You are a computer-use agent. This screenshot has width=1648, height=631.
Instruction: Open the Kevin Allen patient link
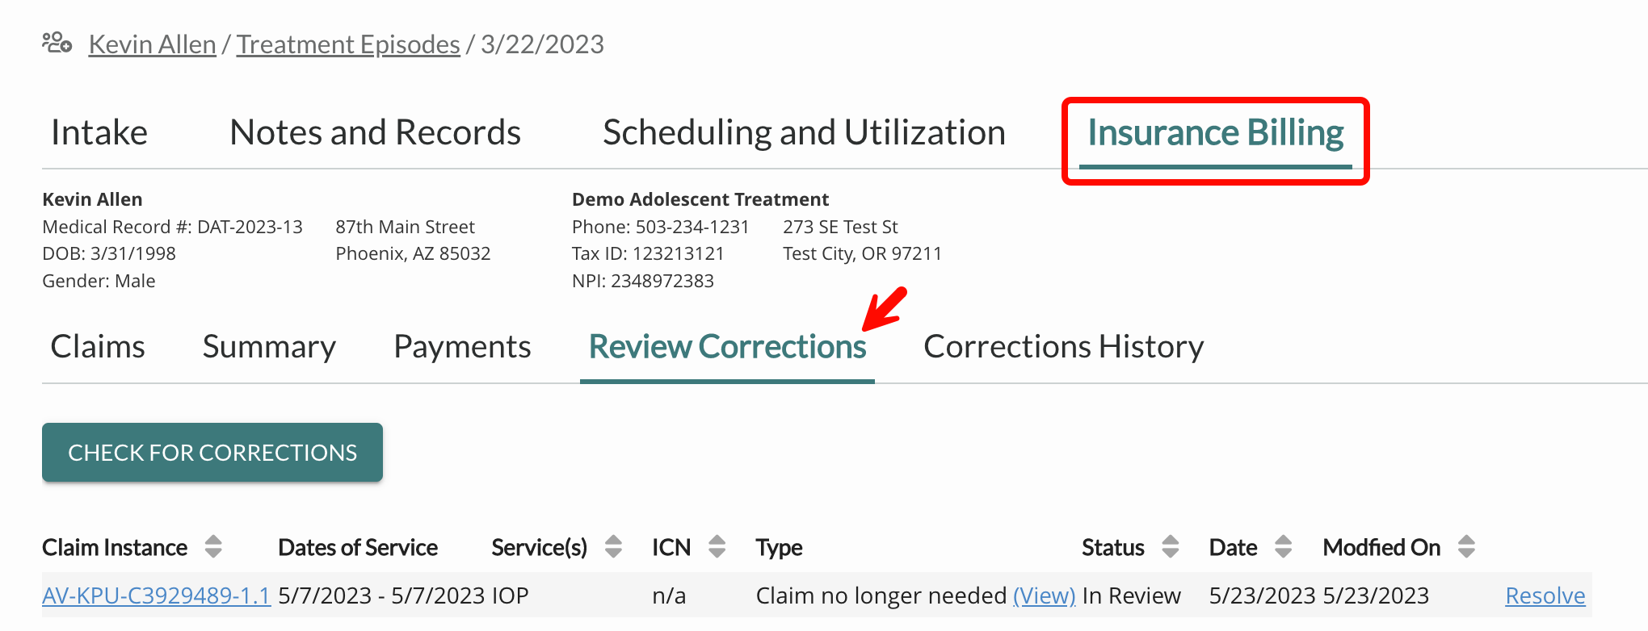click(x=152, y=44)
